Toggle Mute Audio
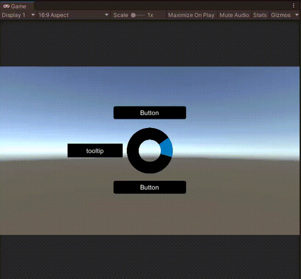Viewport: 301px width, 279px height. coord(234,15)
